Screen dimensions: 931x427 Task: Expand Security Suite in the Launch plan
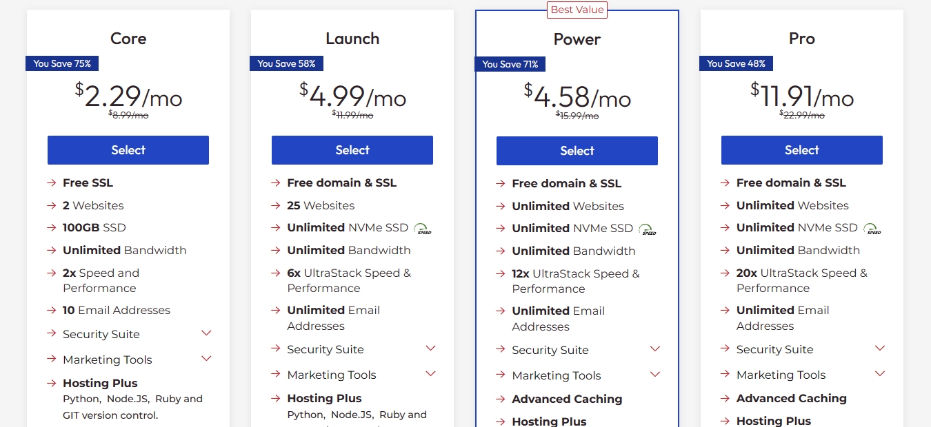coord(431,348)
